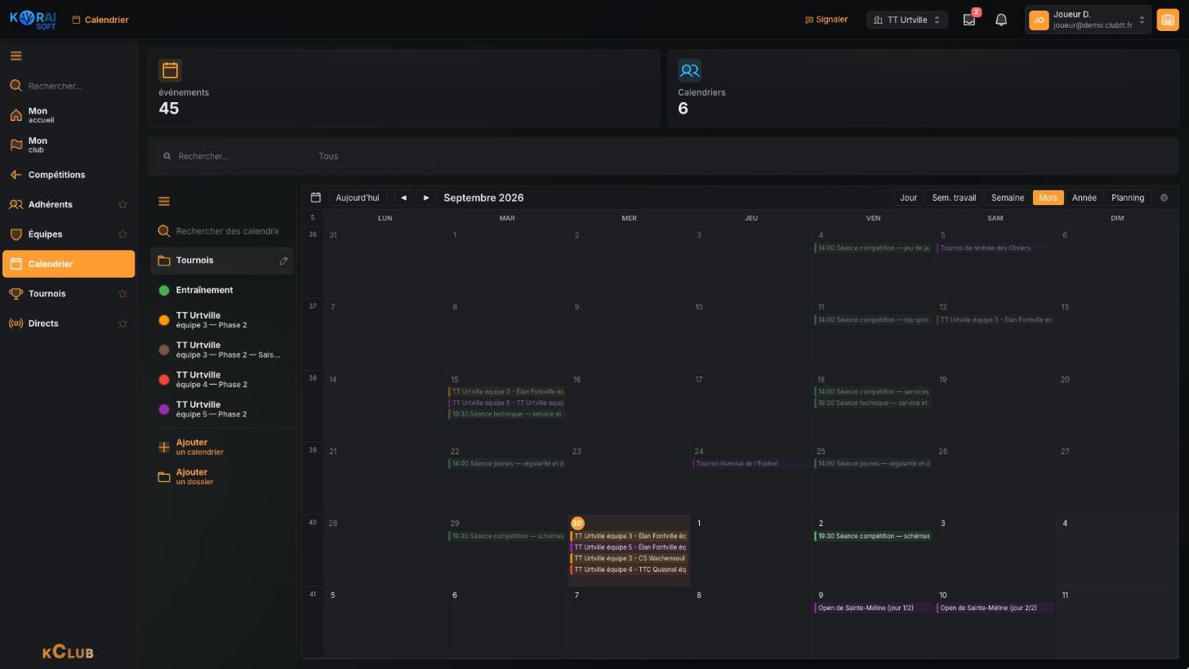
Task: Open Compétitions in sidebar
Action: [x=69, y=175]
